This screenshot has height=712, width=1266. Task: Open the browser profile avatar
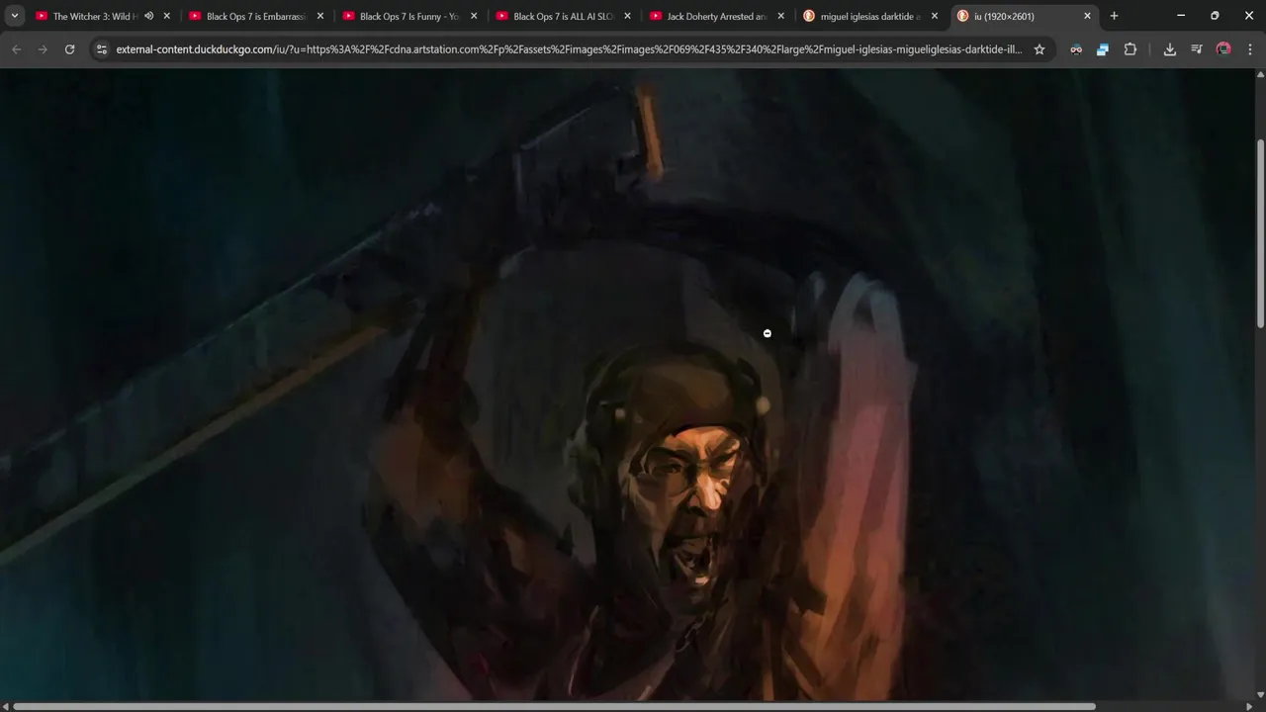click(x=1223, y=49)
